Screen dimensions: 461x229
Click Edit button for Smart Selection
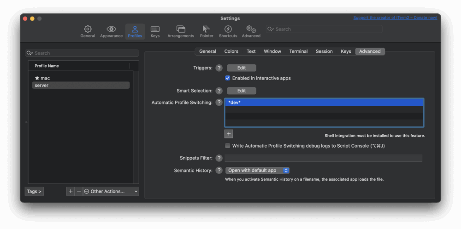242,91
